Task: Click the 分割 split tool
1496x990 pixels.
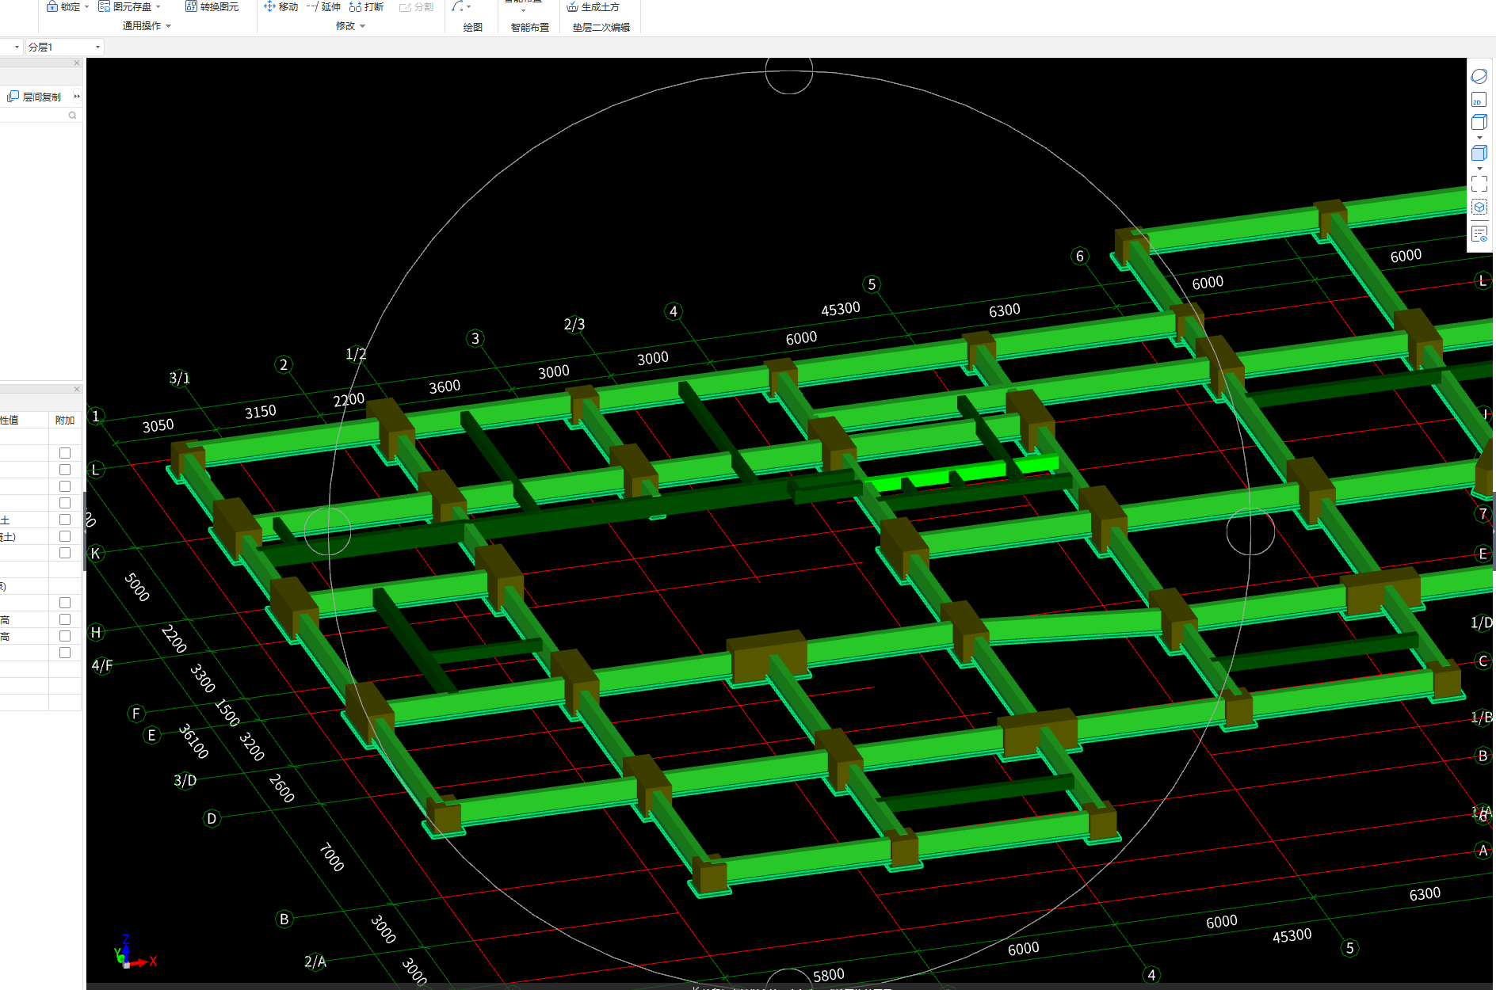Action: tap(416, 6)
